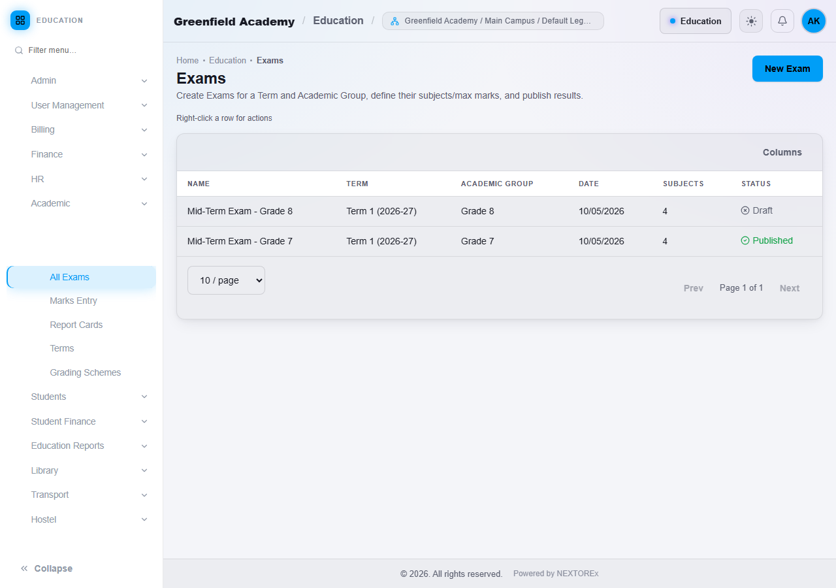Expand the Transport section chevron
The image size is (836, 588).
pyautogui.click(x=144, y=495)
